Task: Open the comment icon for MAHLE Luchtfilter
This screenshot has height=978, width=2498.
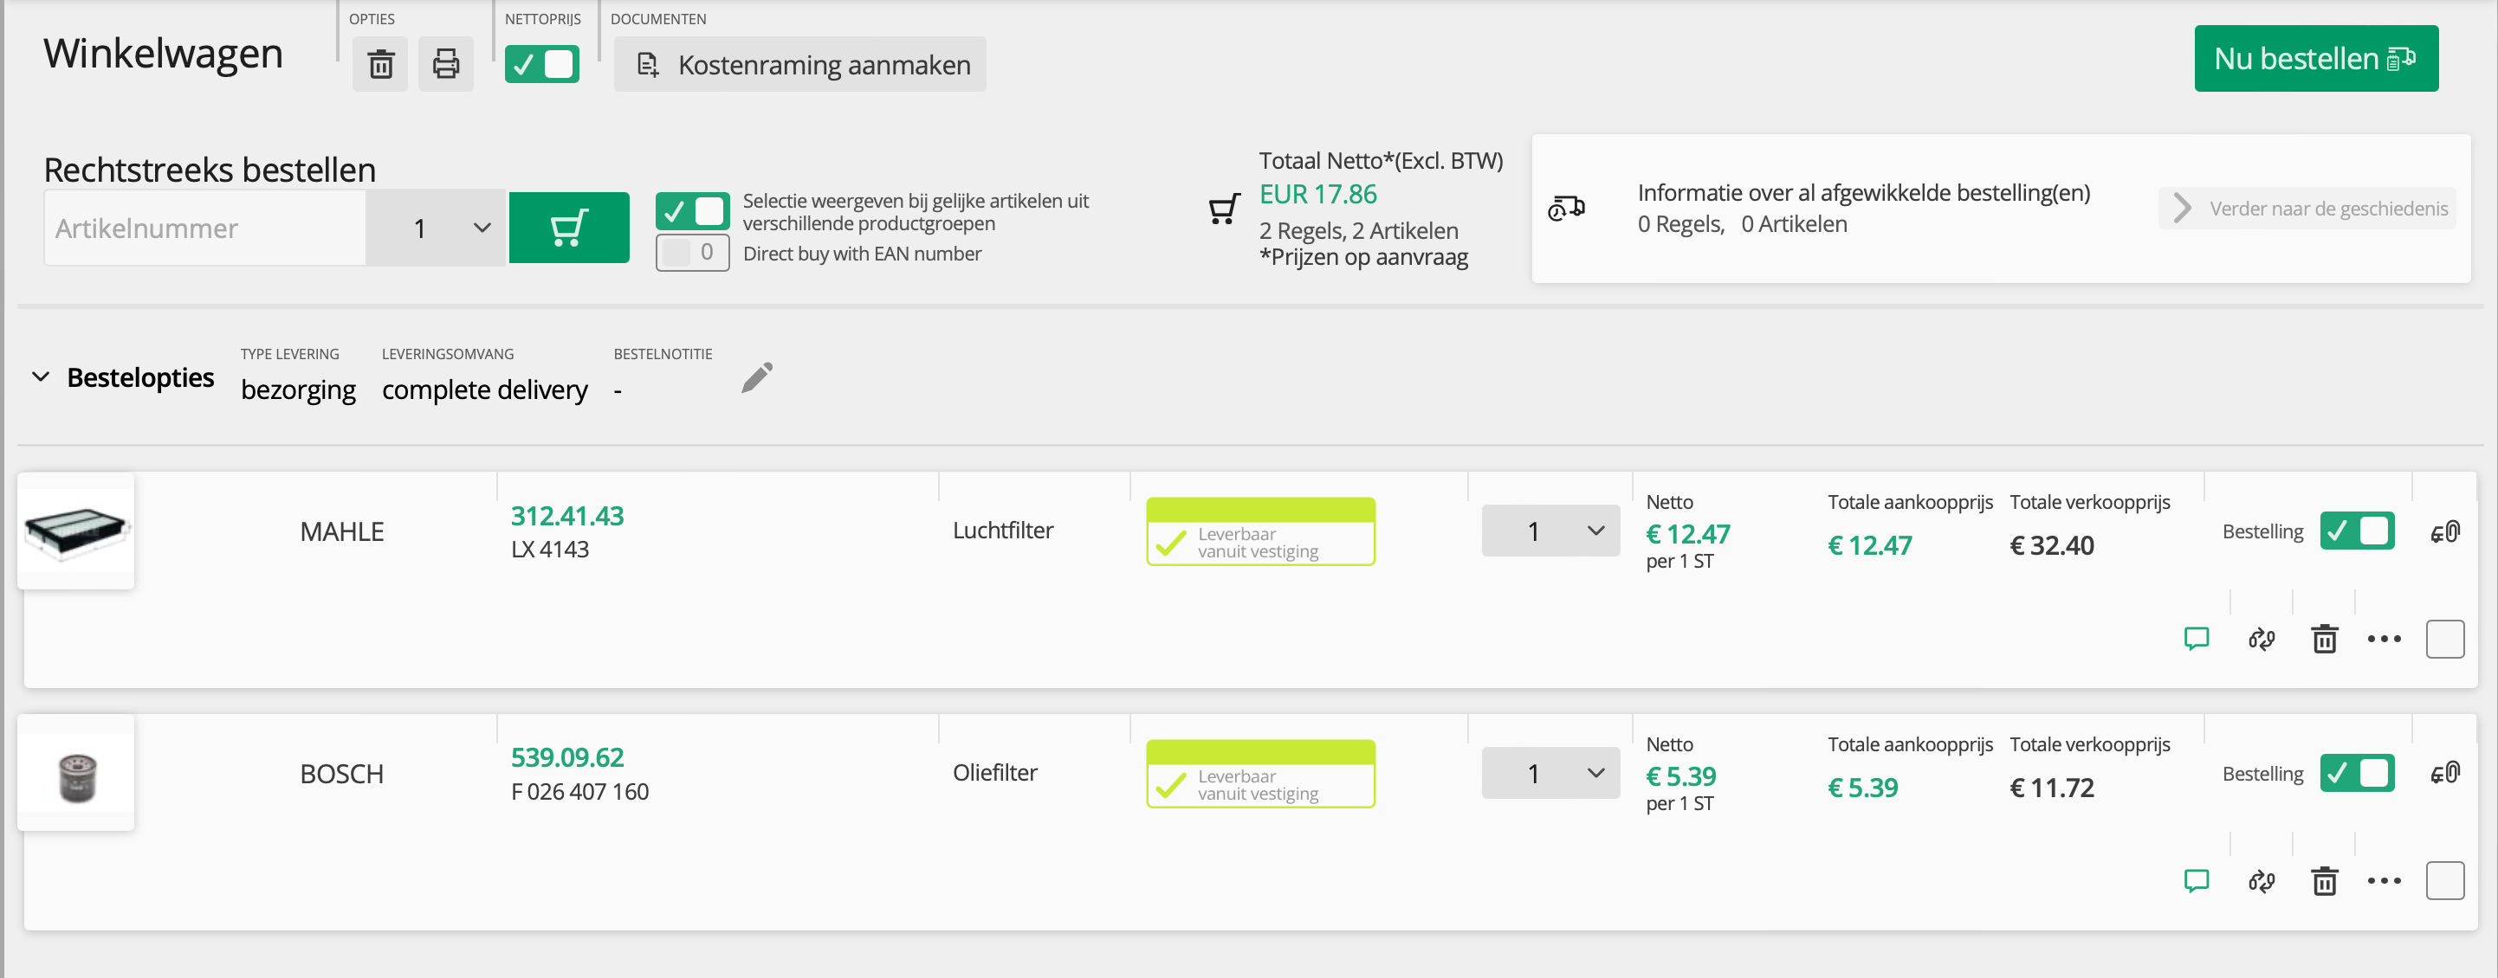Action: click(2196, 639)
